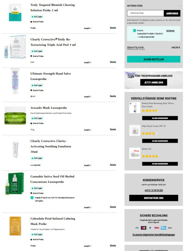This screenshot has height=251, width=184.
Task: Click the info icon under Cannabis Sativa product
Action: pos(32,198)
